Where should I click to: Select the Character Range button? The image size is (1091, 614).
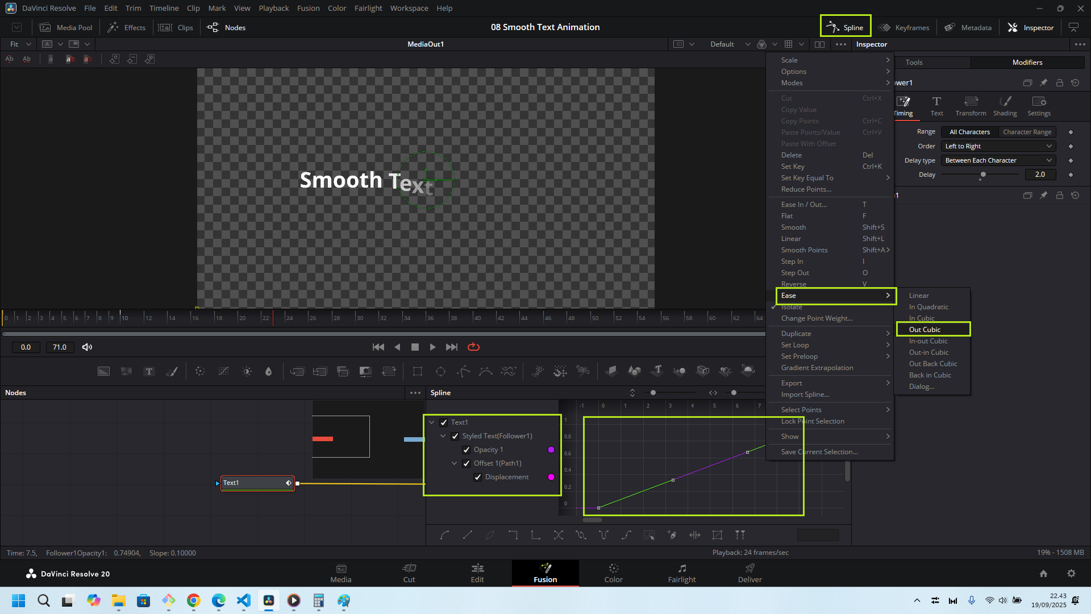1027,132
